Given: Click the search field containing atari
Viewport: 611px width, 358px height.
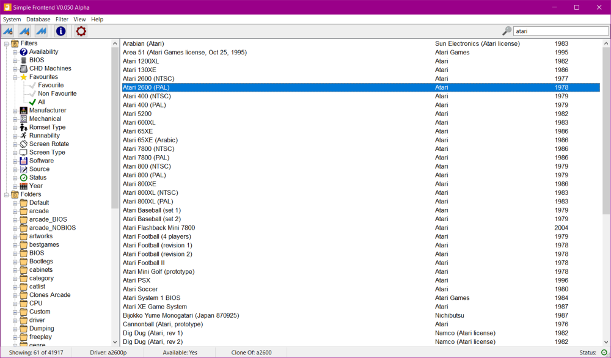Looking at the screenshot, I should pos(560,31).
